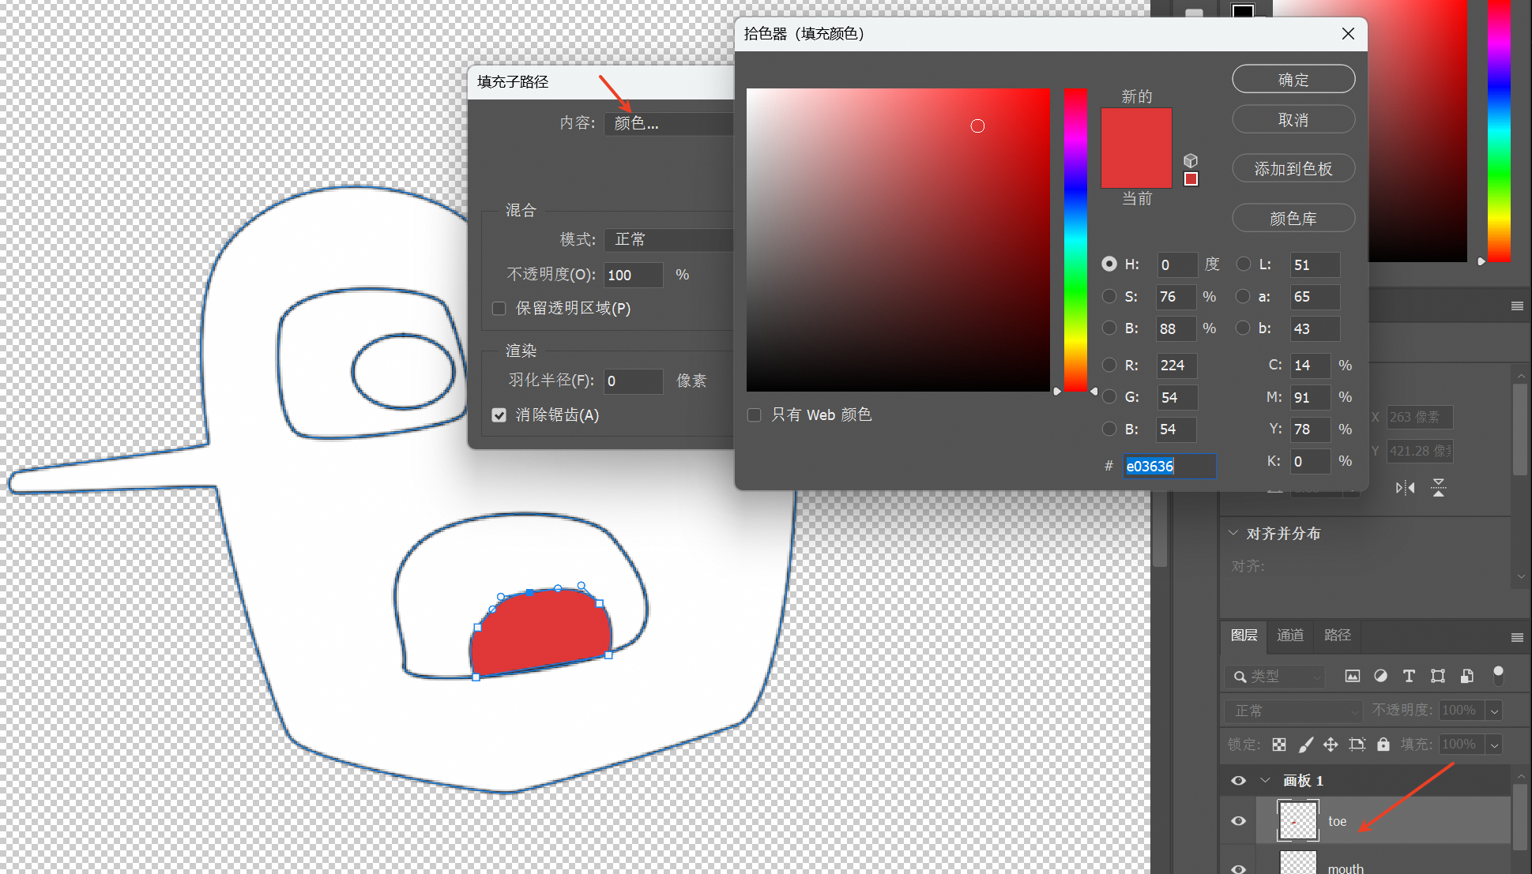Screen dimensions: 1532x874
Task: Switch to the 路径 tab
Action: [1337, 635]
